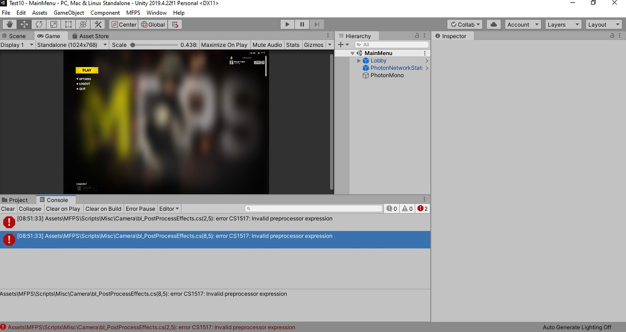Toggle Stats overlay
The image size is (626, 332).
pyautogui.click(x=293, y=44)
